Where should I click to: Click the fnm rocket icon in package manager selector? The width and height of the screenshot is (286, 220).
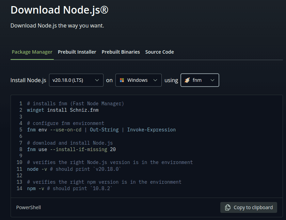[x=188, y=80]
